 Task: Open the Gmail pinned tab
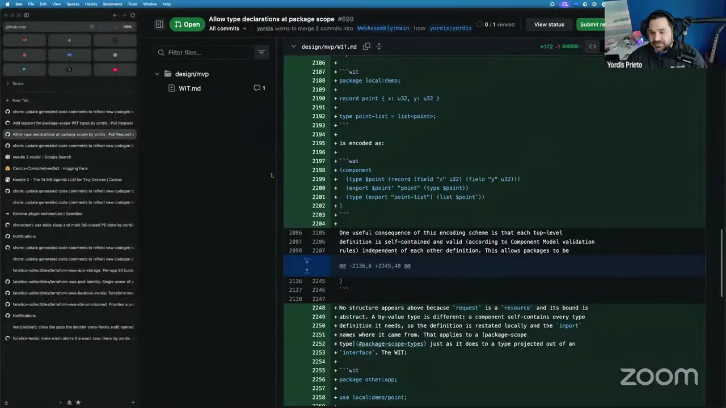tap(24, 40)
